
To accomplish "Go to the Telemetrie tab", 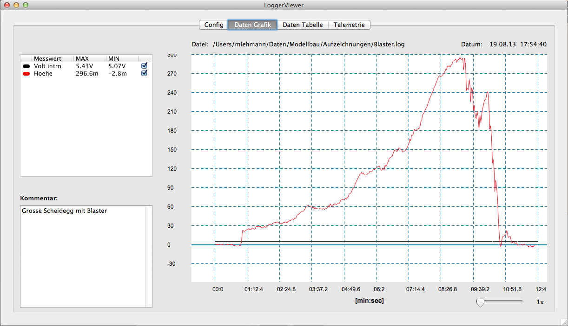I will [349, 25].
